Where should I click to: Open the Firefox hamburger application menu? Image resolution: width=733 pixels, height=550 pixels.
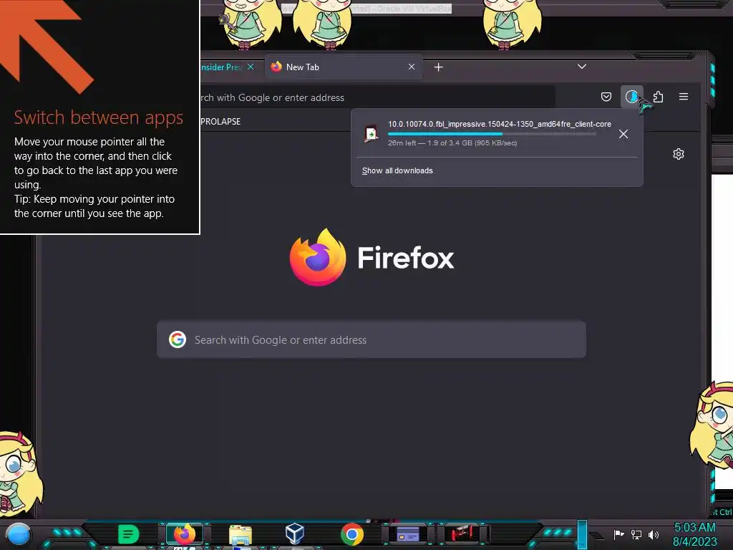click(x=684, y=97)
